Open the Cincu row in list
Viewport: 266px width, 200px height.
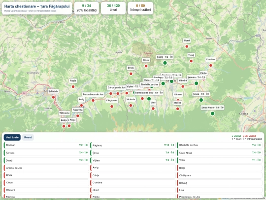coord(46,183)
